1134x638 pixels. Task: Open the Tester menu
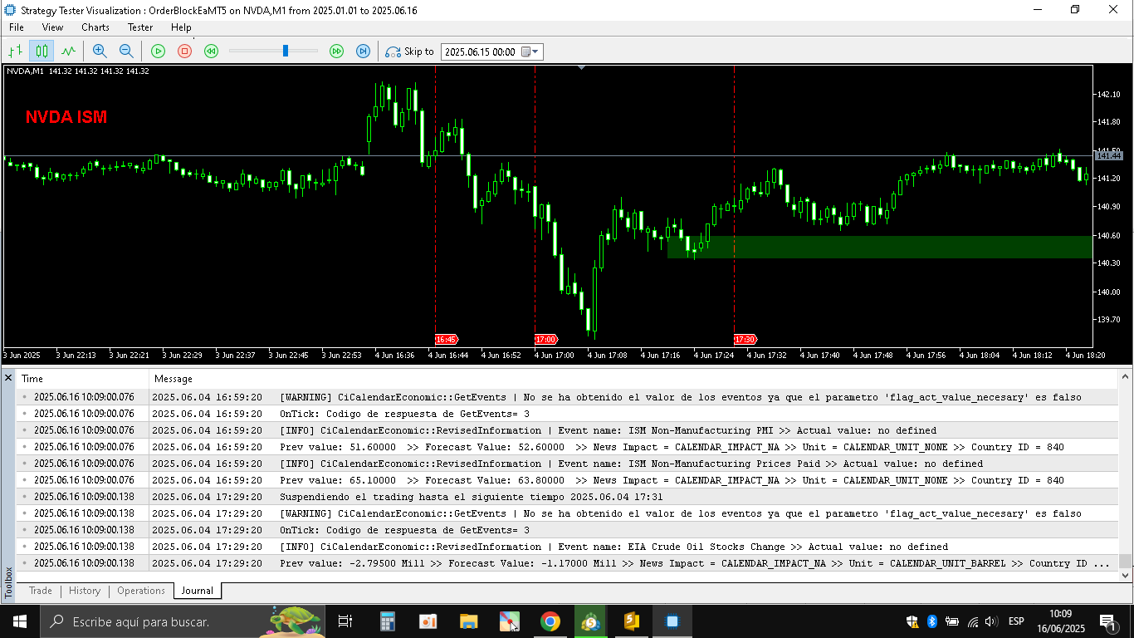(x=139, y=27)
